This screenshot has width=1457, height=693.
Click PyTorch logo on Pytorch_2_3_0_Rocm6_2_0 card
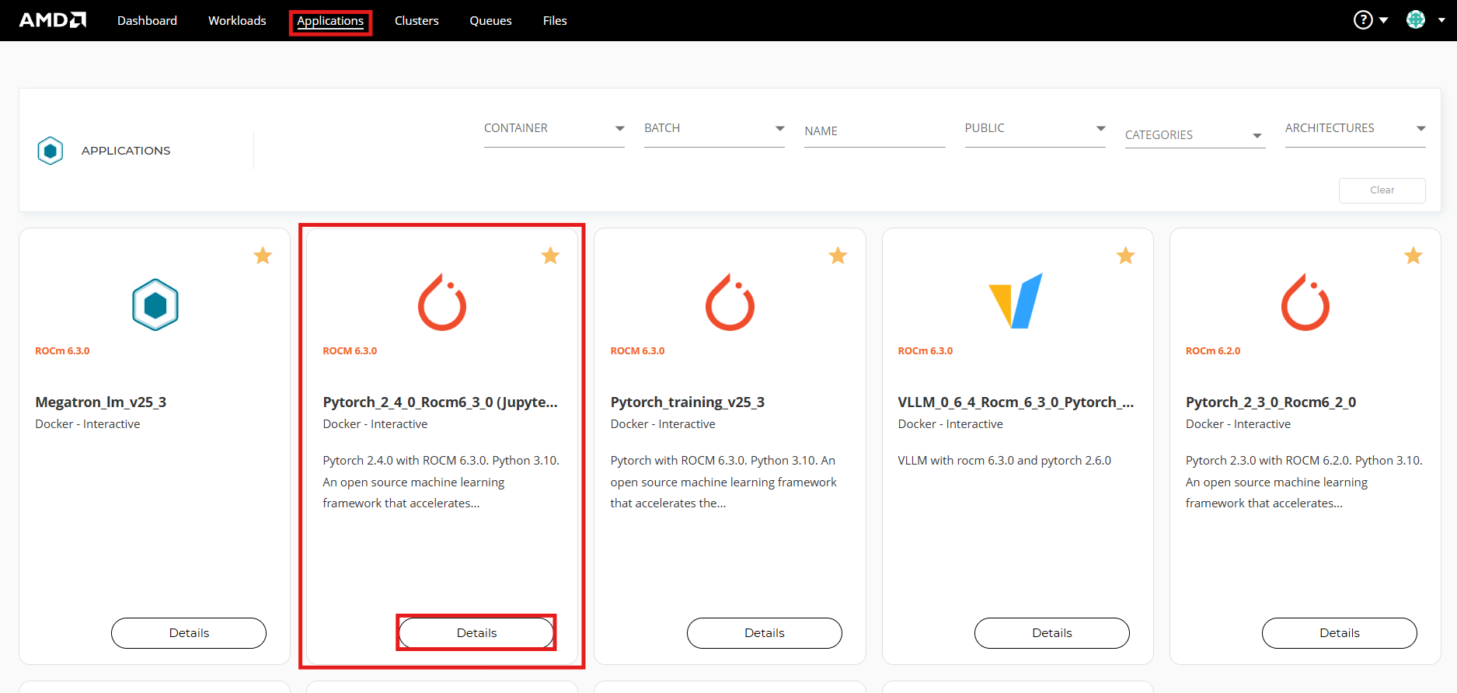1305,302
